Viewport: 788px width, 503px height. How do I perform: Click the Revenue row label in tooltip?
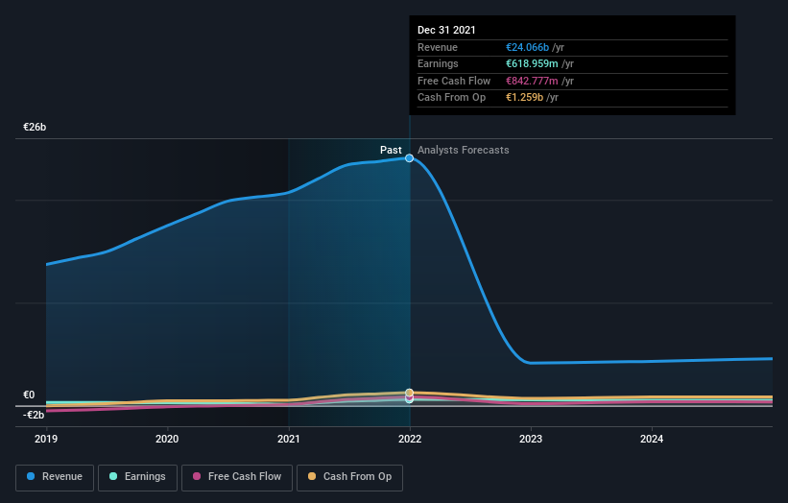(438, 47)
